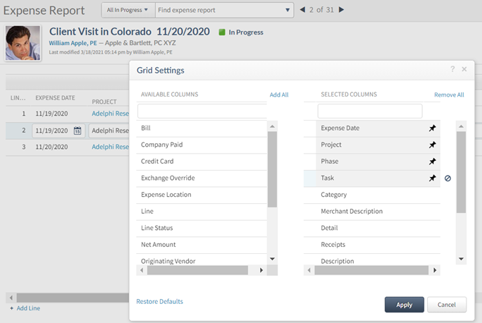Click the pin icon beside Expense Date
The image size is (482, 323).
click(x=433, y=128)
